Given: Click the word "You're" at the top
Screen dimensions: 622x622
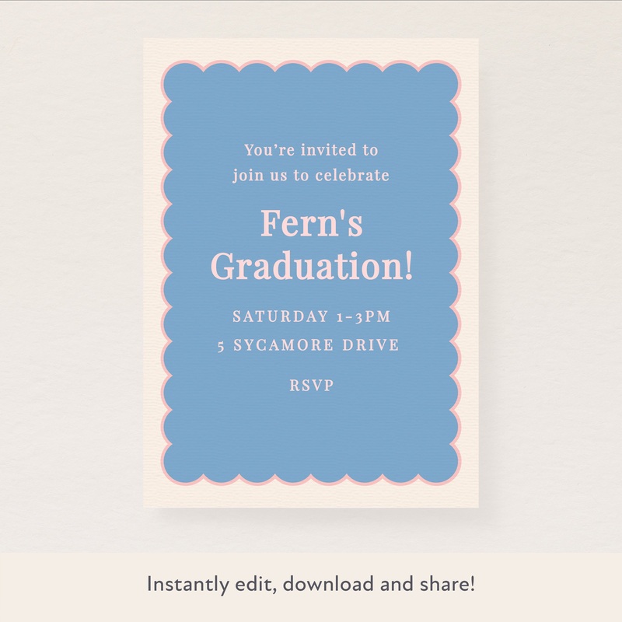Looking at the screenshot, I should pos(265,149).
